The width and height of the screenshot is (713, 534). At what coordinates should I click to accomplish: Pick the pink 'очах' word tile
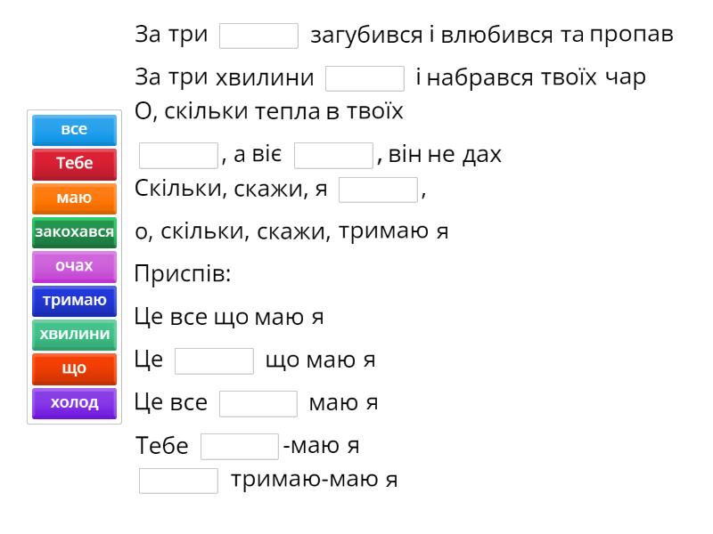click(x=74, y=266)
